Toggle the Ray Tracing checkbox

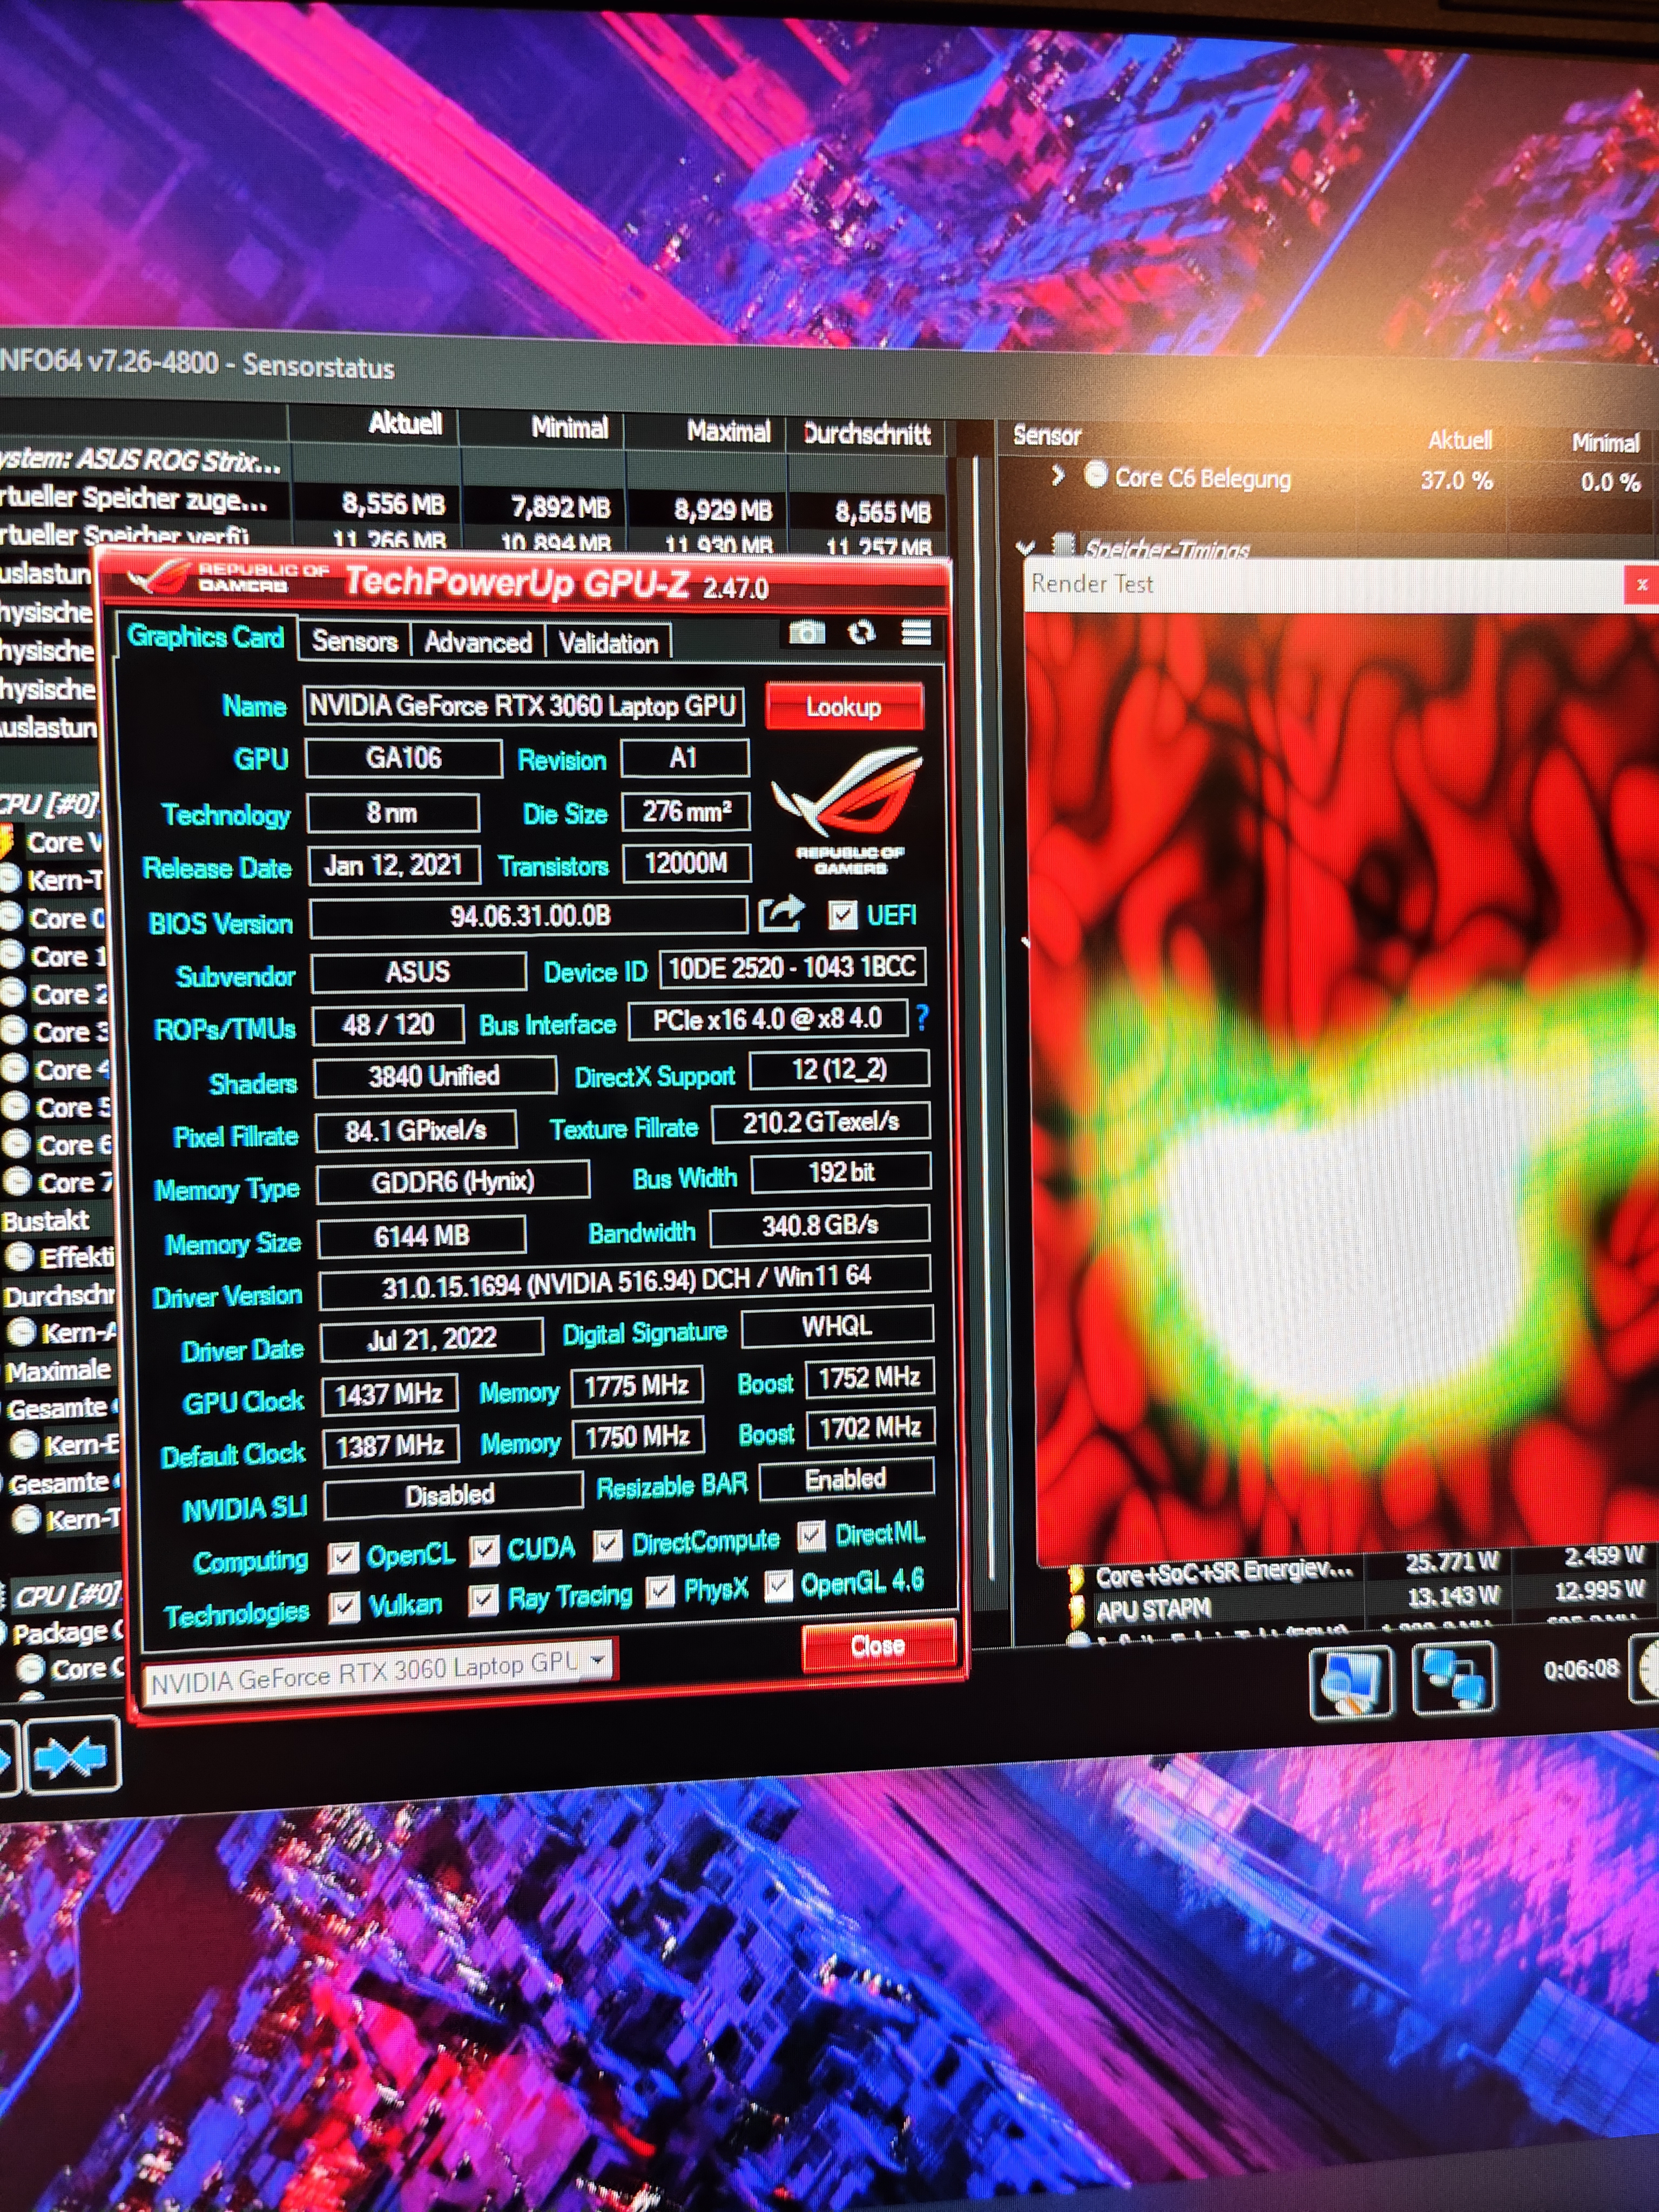coord(484,1600)
